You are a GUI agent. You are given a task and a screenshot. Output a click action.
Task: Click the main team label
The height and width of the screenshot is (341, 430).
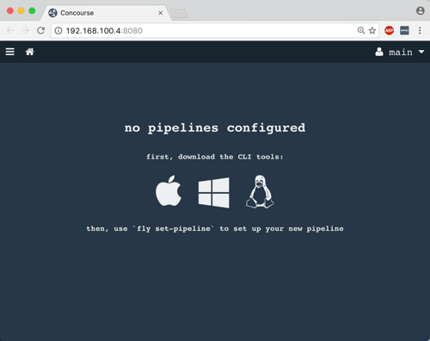point(401,53)
